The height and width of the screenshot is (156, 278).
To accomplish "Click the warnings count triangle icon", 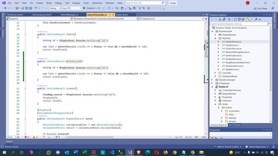I will pyautogui.click(x=34, y=137).
